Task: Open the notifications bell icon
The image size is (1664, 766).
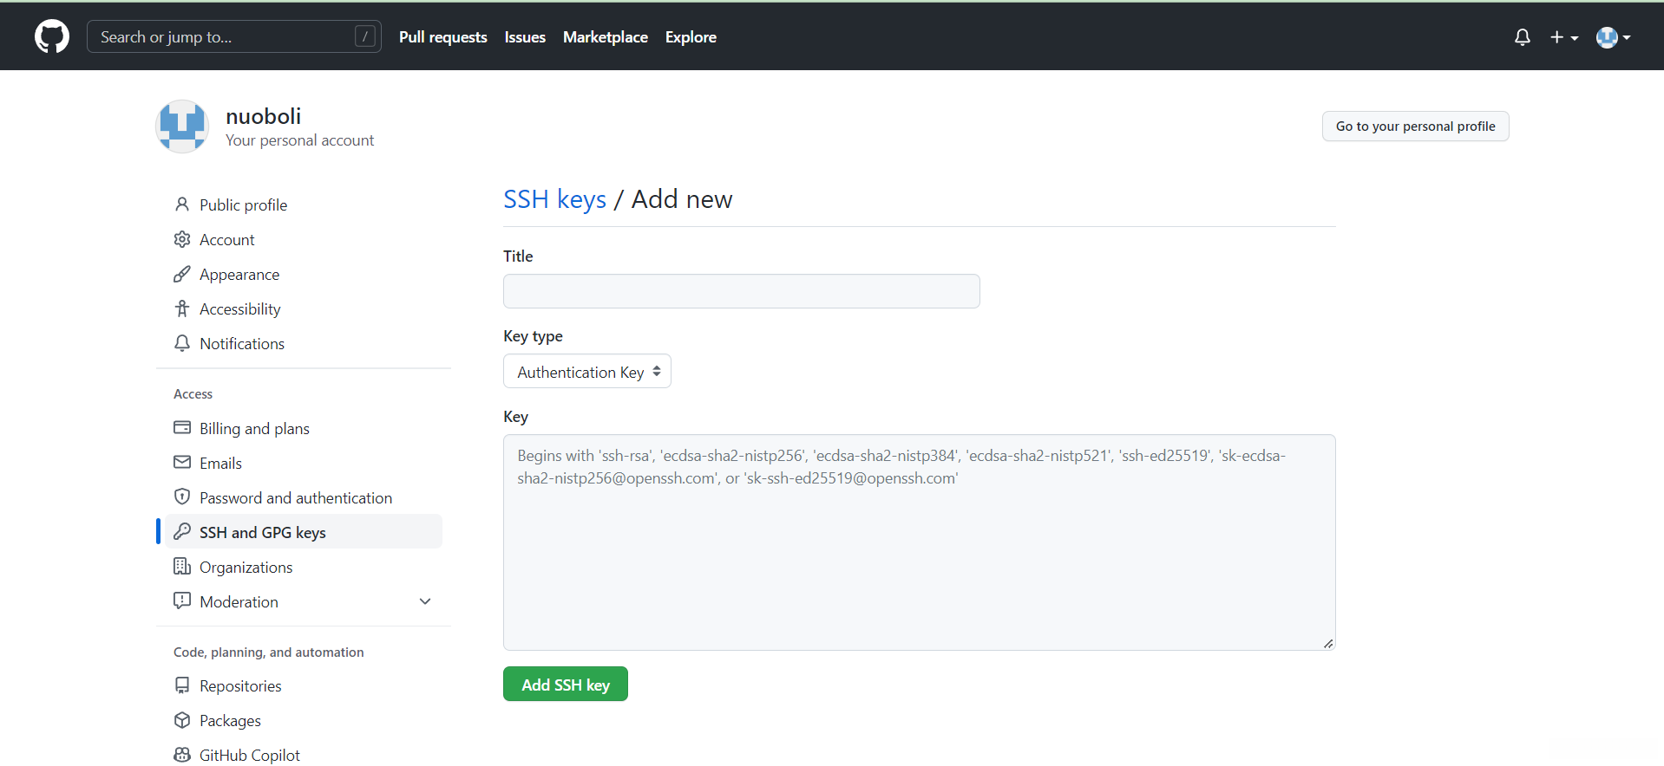Action: tap(1522, 37)
